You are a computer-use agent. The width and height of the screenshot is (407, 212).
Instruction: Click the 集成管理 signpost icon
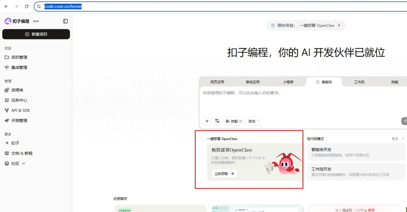click(7, 68)
